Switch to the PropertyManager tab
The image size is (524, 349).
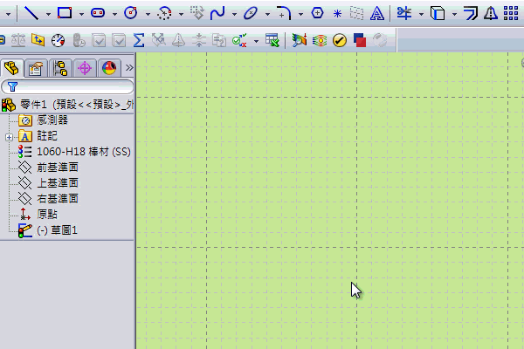[36, 68]
